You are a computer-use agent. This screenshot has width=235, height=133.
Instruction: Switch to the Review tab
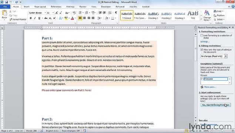[x=83, y=7]
